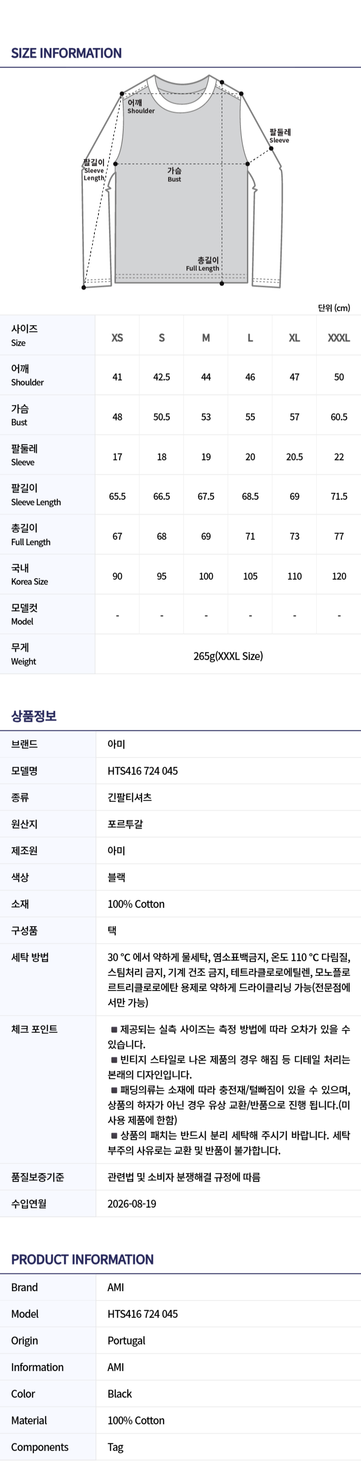This screenshot has height=1480, width=361.
Task: Click the SIZE INFORMATION heading
Action: 66,53
